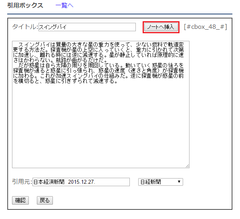Confirm with the 確認 button
The image size is (240, 219).
click(x=20, y=200)
